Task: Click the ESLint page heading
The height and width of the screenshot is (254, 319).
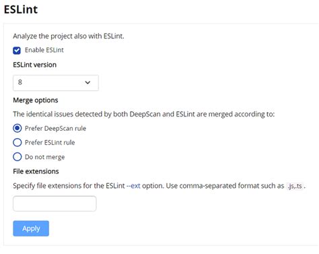Action: click(x=21, y=9)
